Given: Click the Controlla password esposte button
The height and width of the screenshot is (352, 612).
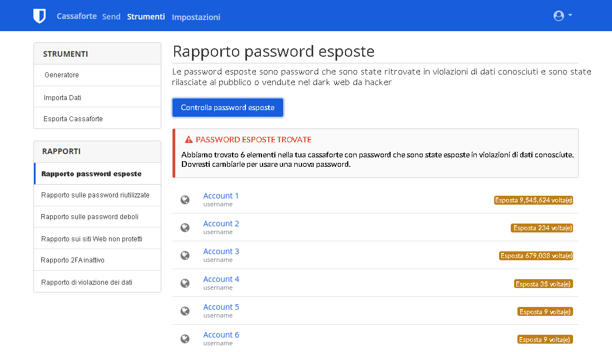Looking at the screenshot, I should (x=228, y=107).
